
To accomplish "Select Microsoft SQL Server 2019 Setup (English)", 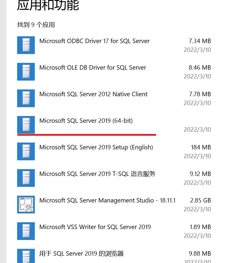I will tap(96, 147).
